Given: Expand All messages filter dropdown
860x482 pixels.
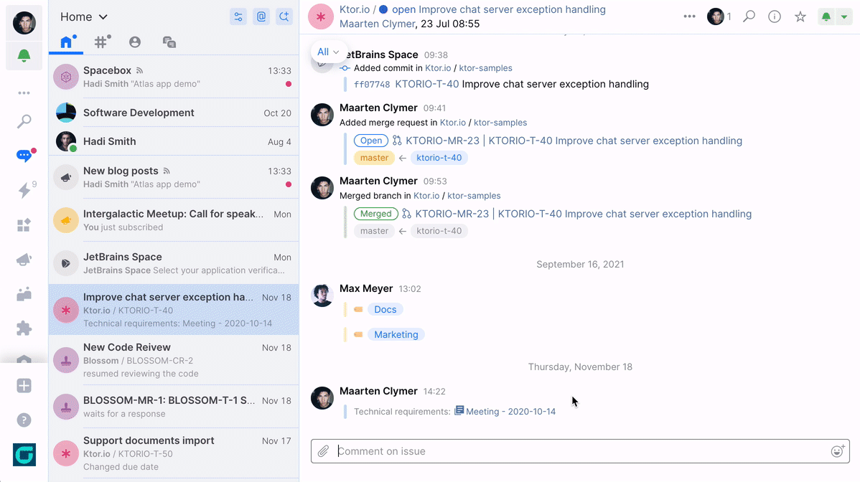Looking at the screenshot, I should tap(328, 52).
